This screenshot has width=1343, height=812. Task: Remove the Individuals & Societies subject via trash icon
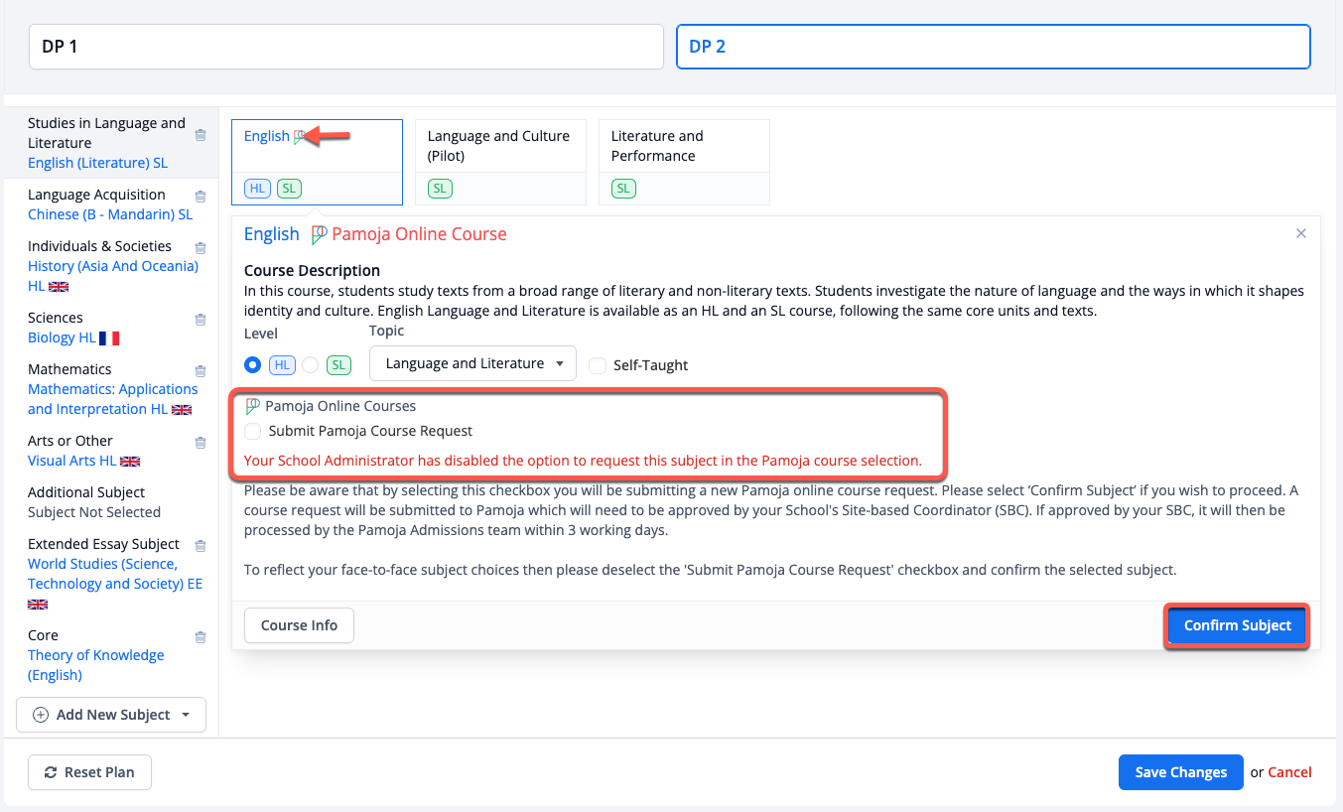point(201,248)
